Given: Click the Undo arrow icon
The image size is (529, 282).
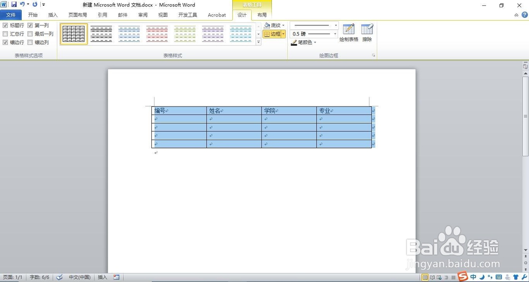Looking at the screenshot, I should tap(22, 4).
